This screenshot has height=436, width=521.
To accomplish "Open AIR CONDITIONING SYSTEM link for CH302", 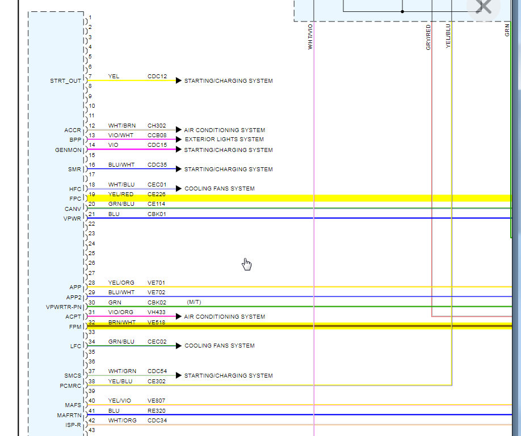I will click(224, 130).
